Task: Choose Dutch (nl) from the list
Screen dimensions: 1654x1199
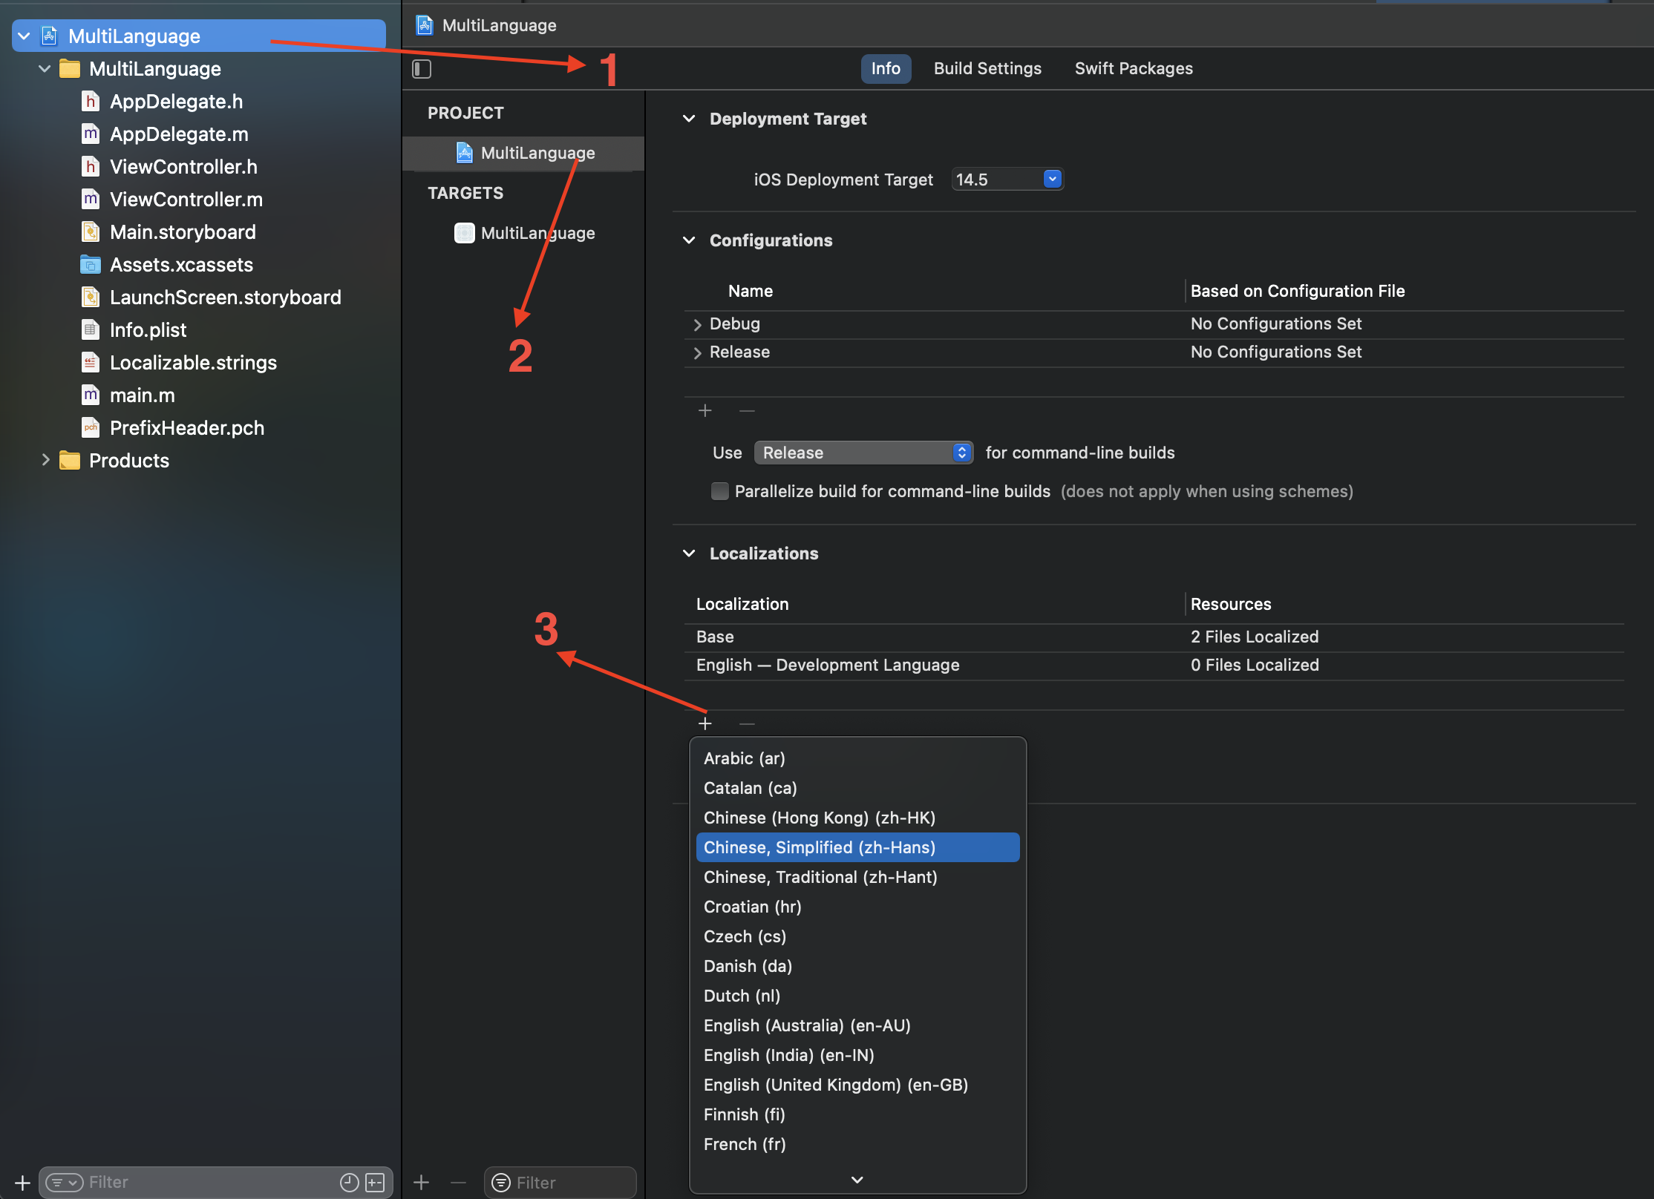Action: coord(857,996)
